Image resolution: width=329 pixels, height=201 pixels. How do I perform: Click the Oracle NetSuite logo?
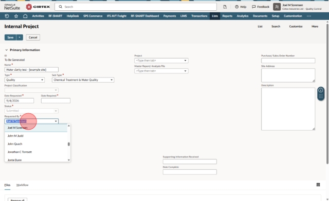12,7
